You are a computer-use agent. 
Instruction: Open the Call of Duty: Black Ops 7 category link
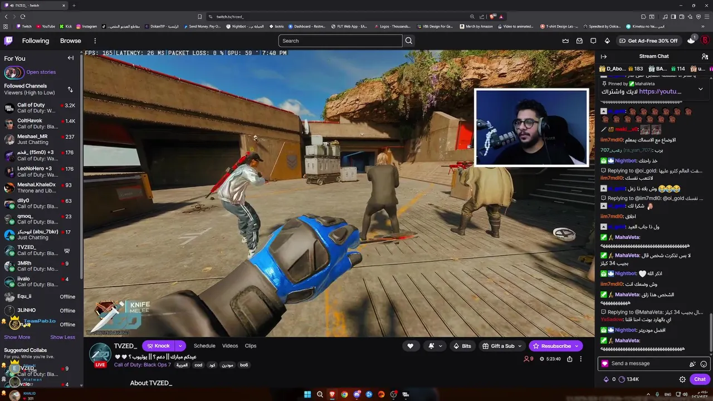tap(143, 365)
